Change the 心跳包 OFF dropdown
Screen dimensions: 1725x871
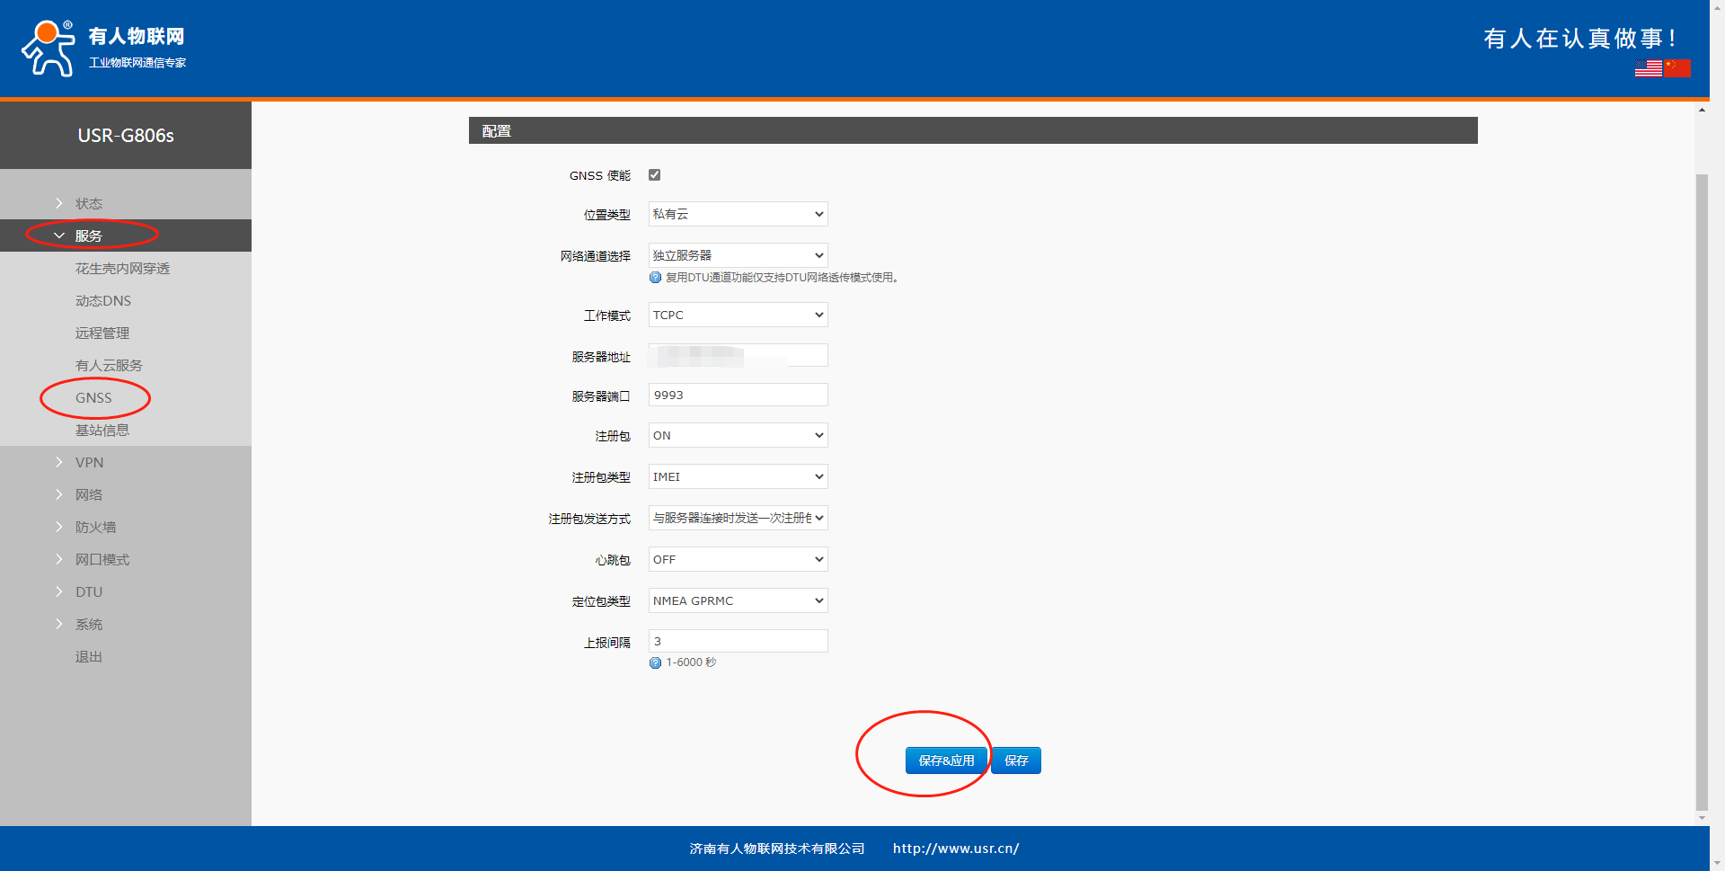tap(738, 560)
